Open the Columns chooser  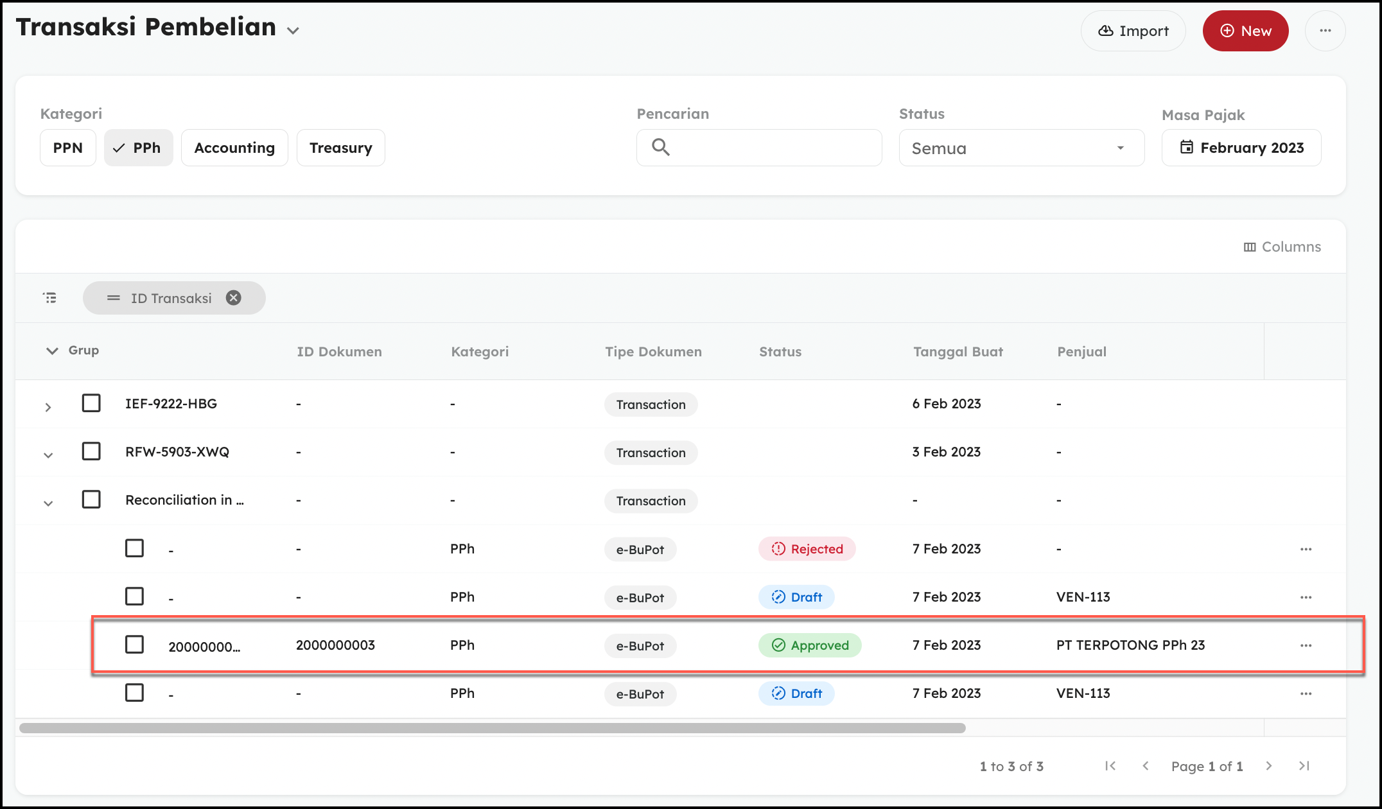(1282, 247)
